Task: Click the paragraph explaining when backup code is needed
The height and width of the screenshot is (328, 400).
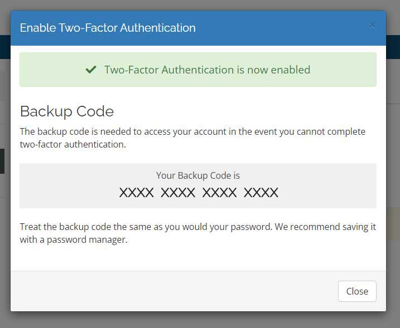Action: (x=192, y=138)
